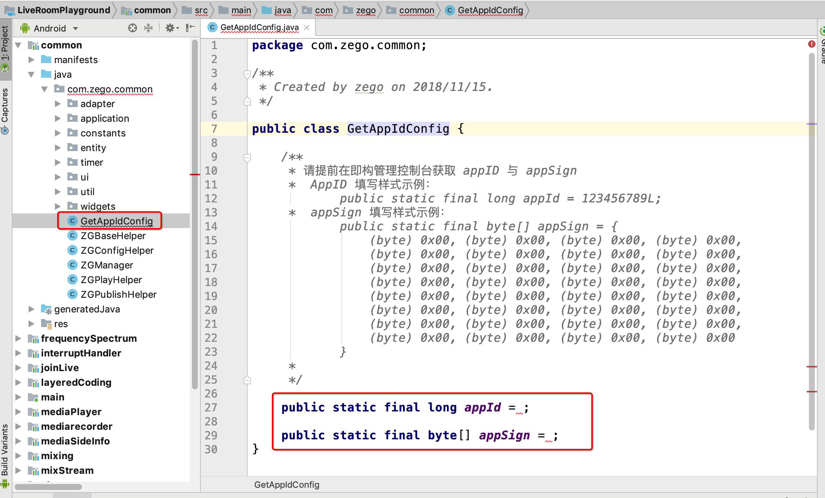Click the red error indicator icon

(812, 44)
